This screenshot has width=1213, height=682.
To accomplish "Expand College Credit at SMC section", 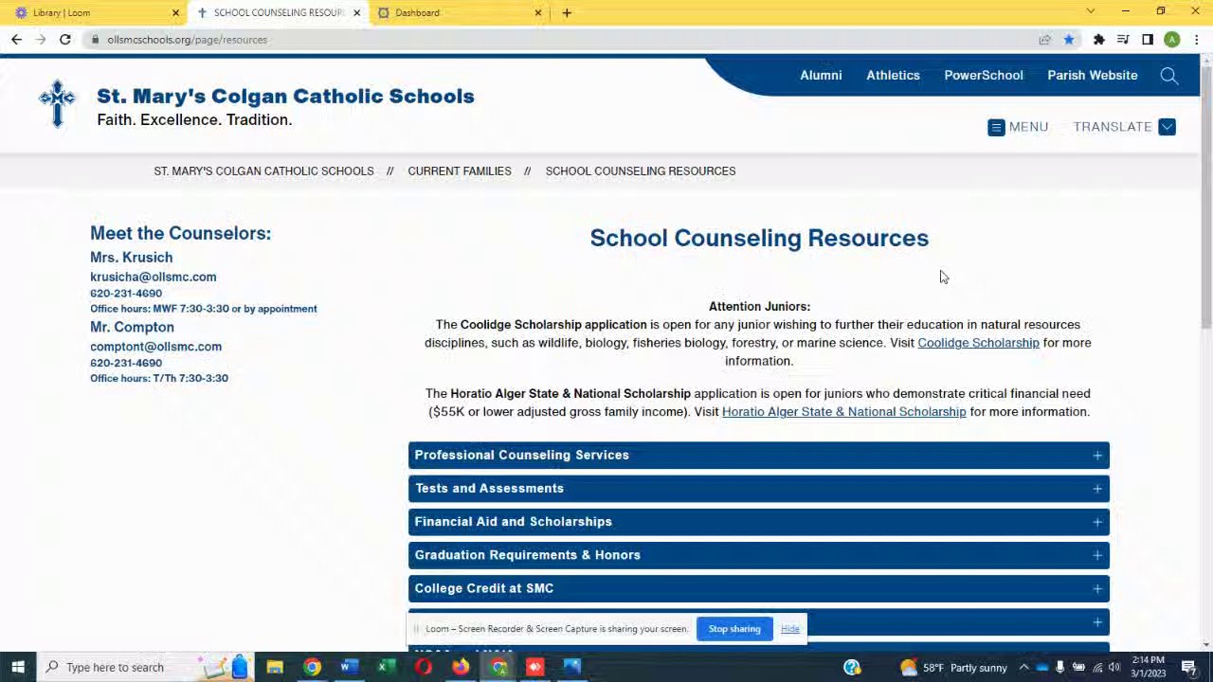I will (x=758, y=588).
